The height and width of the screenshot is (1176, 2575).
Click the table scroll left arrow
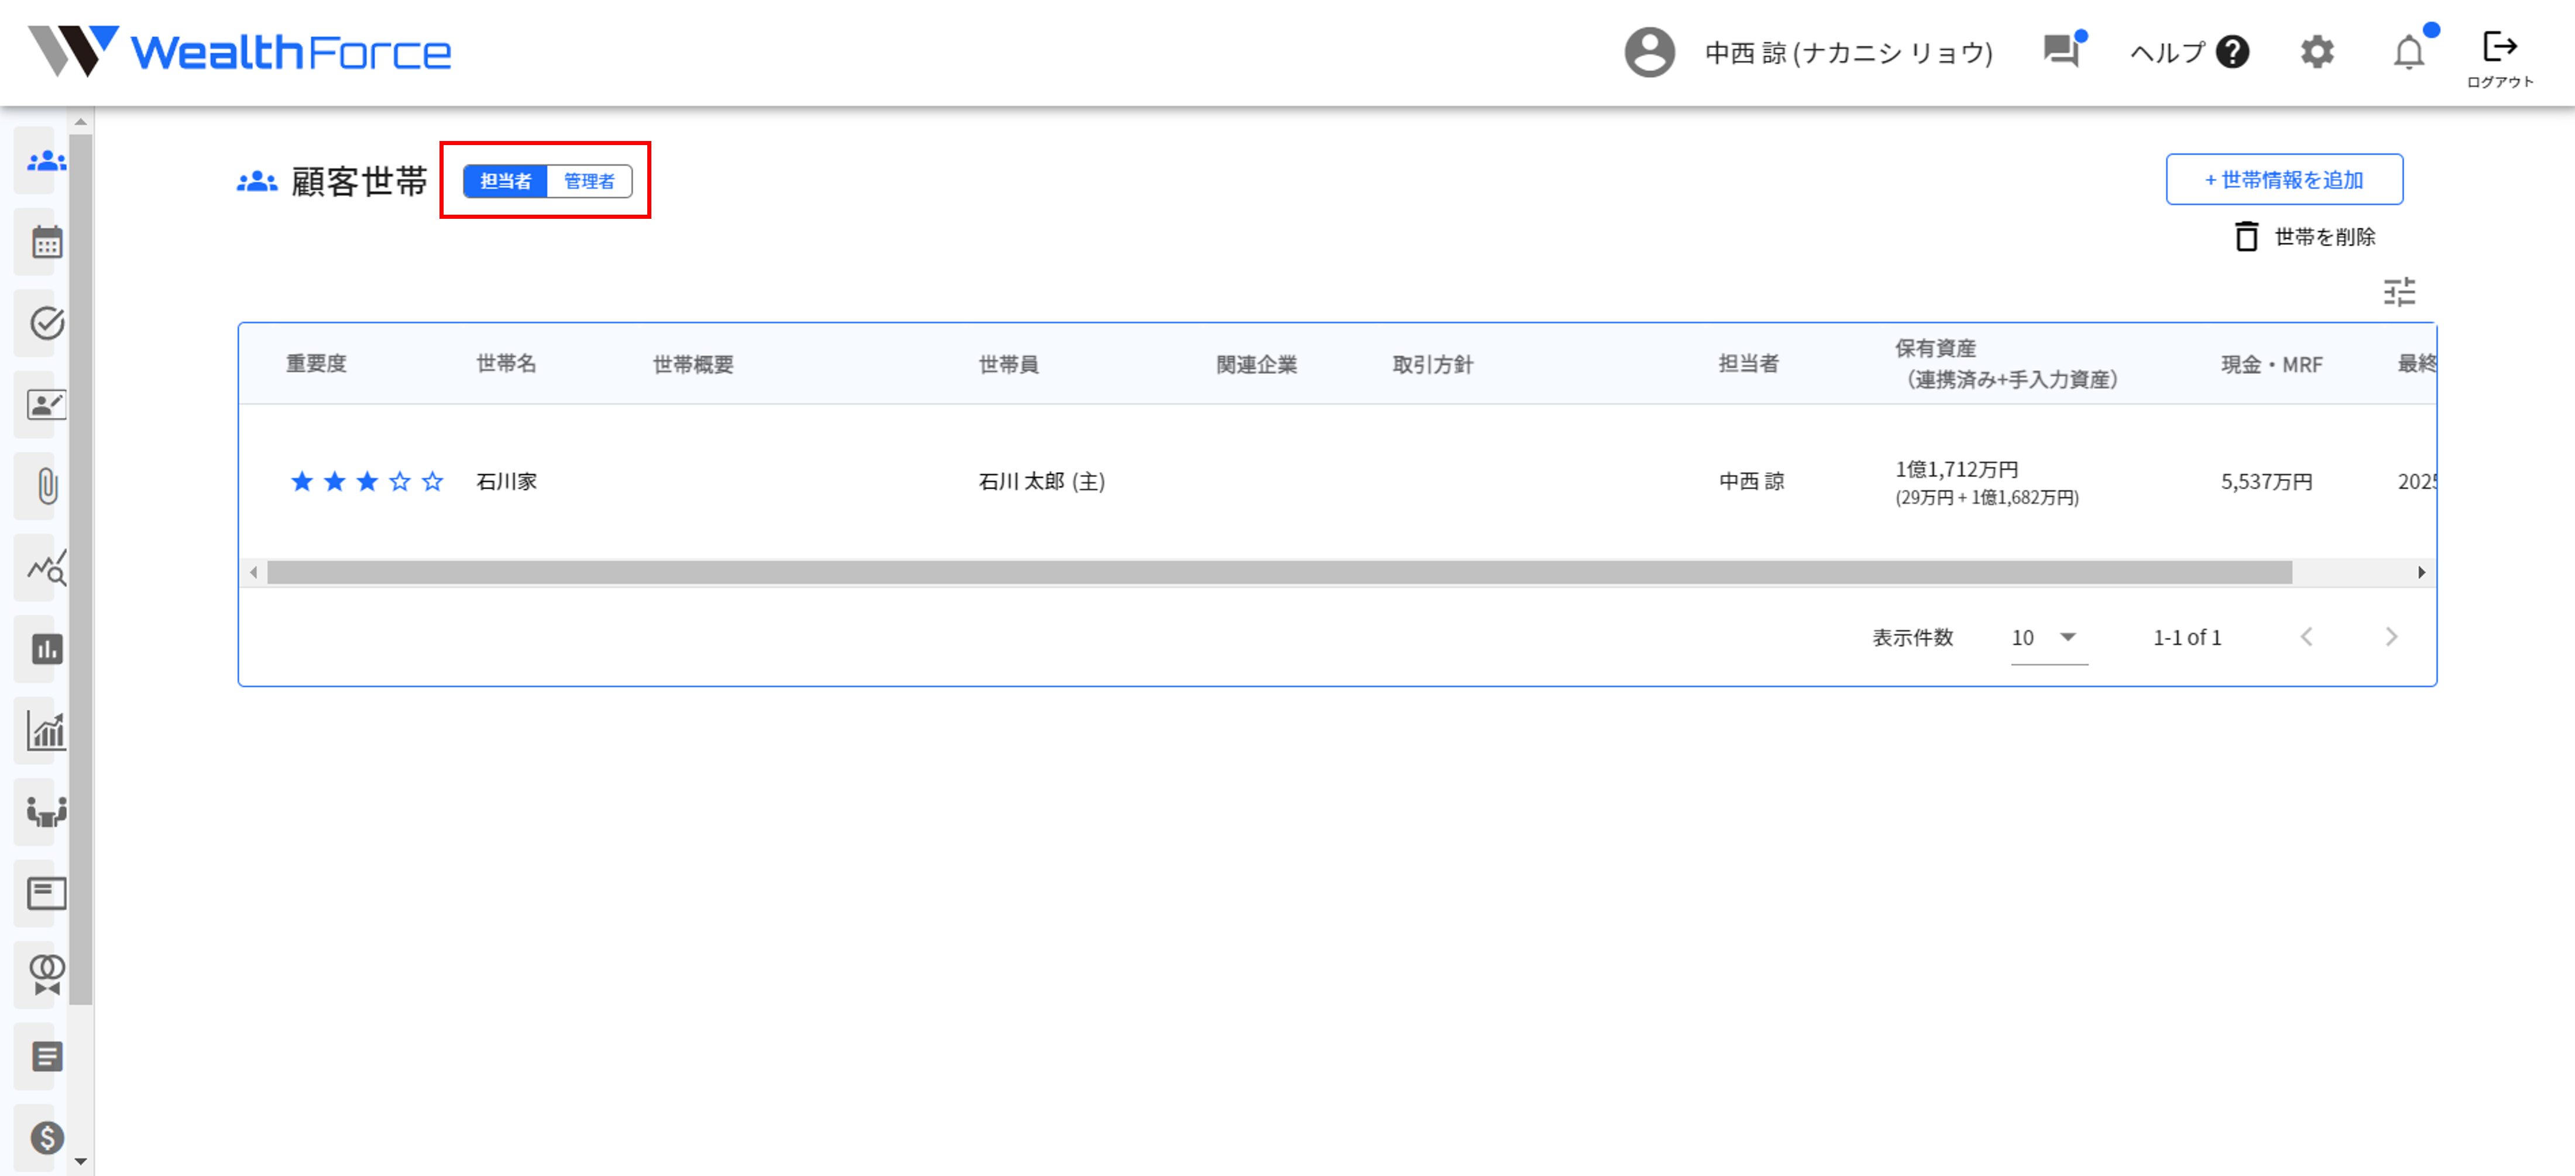pos(254,573)
